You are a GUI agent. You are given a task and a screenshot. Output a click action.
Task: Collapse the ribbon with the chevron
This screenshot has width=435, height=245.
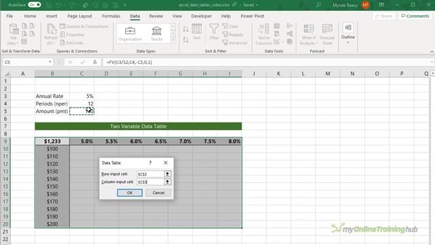click(432, 52)
